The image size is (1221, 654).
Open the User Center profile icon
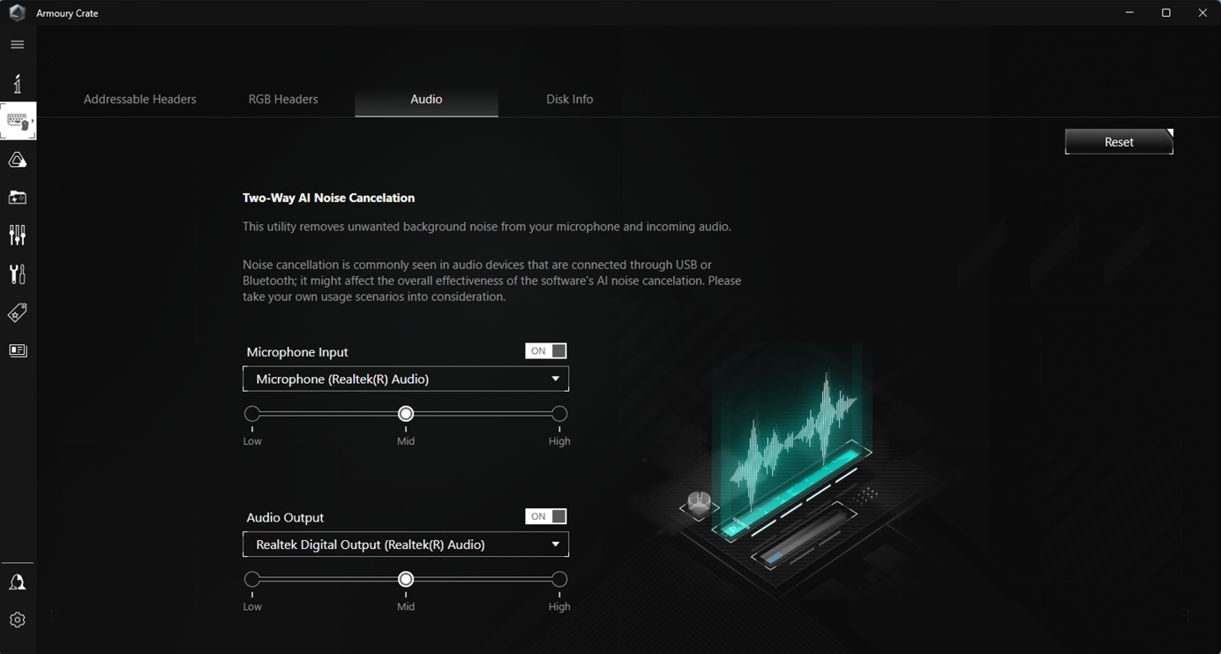click(x=18, y=583)
